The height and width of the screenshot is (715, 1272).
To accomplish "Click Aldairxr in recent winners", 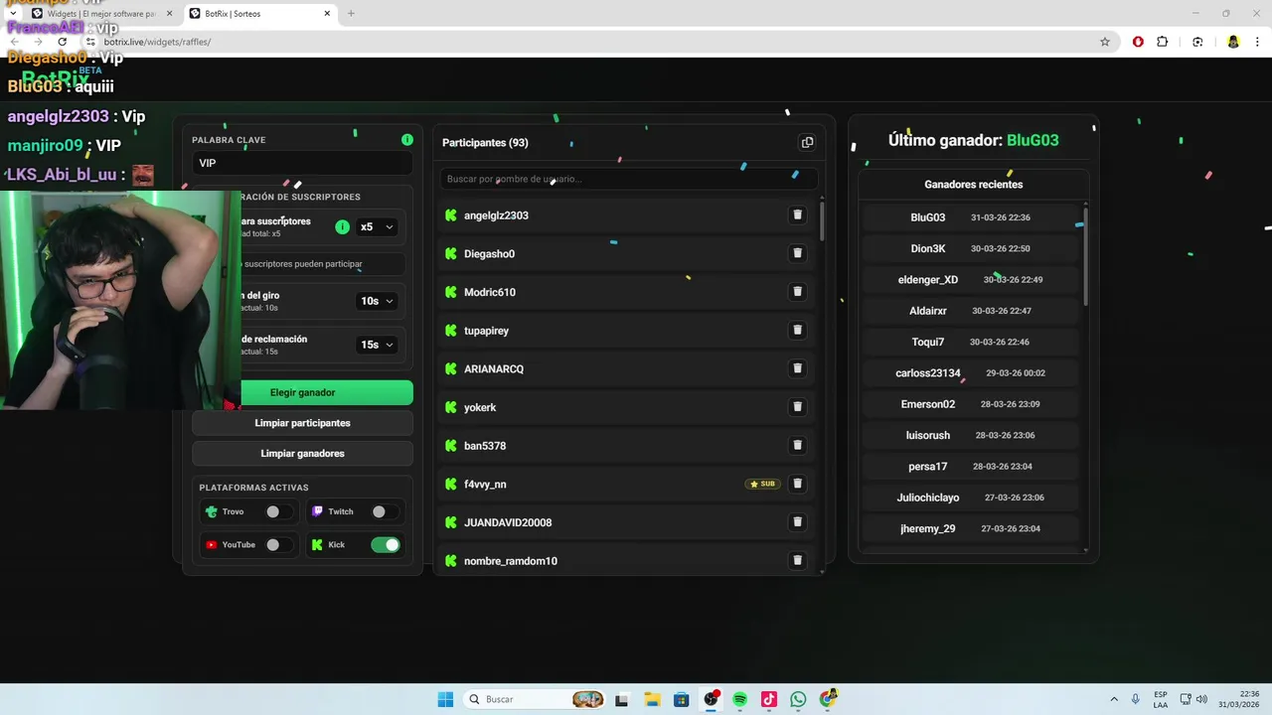I will click(970, 311).
